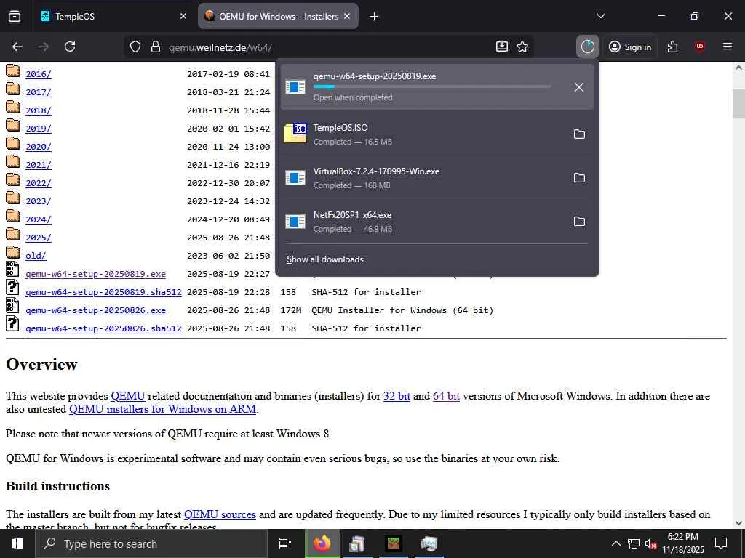Show site security padlock info
The image size is (745, 558).
point(156,46)
